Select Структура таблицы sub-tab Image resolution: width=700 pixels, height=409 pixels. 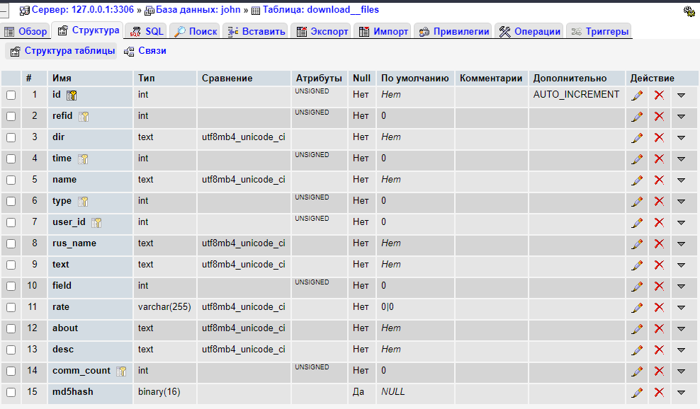(x=62, y=51)
